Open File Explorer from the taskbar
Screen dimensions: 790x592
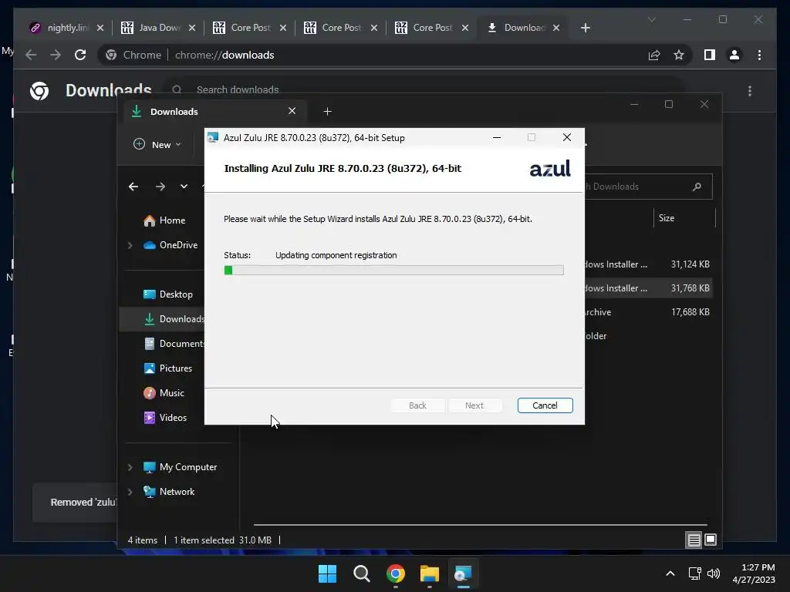(429, 573)
